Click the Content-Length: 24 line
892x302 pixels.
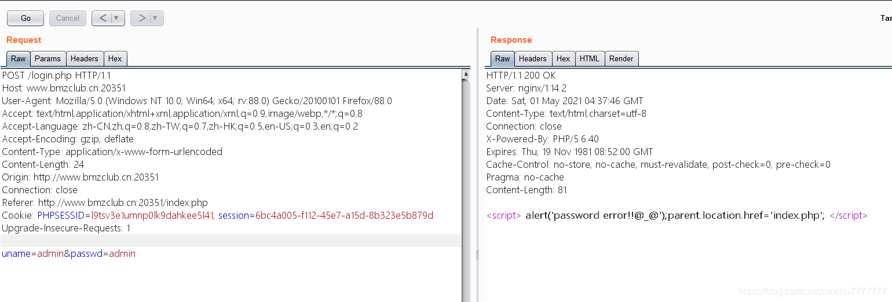[x=43, y=164]
